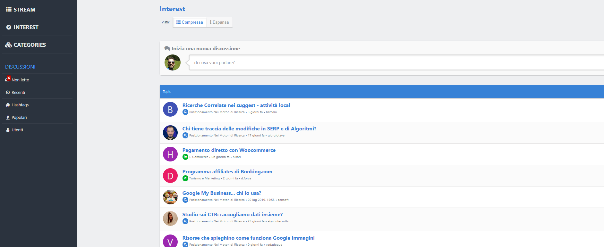604x247 pixels.
Task: Open topic Programma affiliates di Booking.com
Action: coord(227,171)
